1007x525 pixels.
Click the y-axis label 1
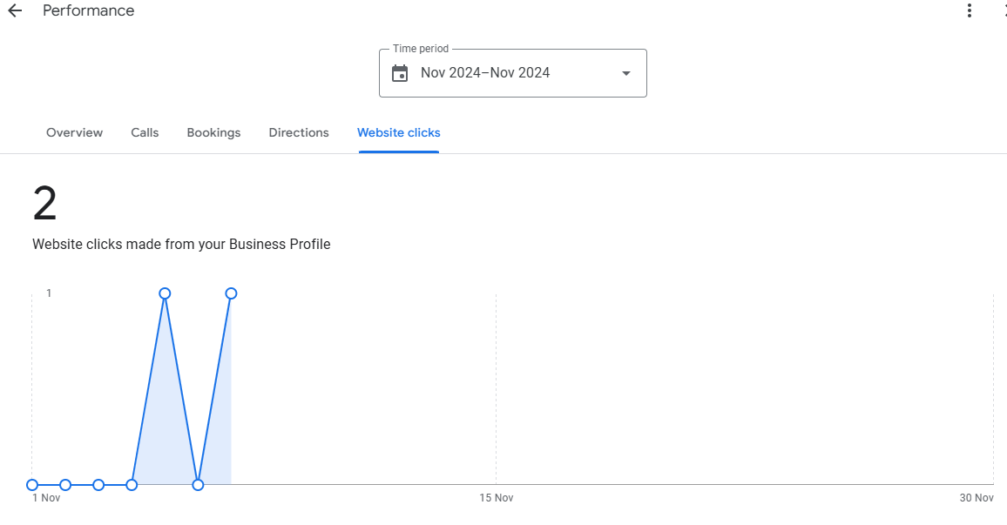pyautogui.click(x=49, y=293)
